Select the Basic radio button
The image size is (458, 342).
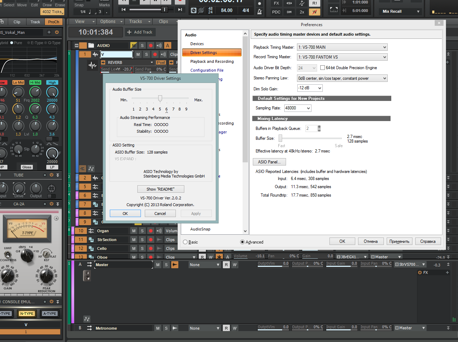click(x=185, y=242)
